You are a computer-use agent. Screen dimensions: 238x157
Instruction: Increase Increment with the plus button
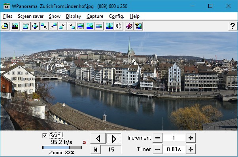click(191, 138)
